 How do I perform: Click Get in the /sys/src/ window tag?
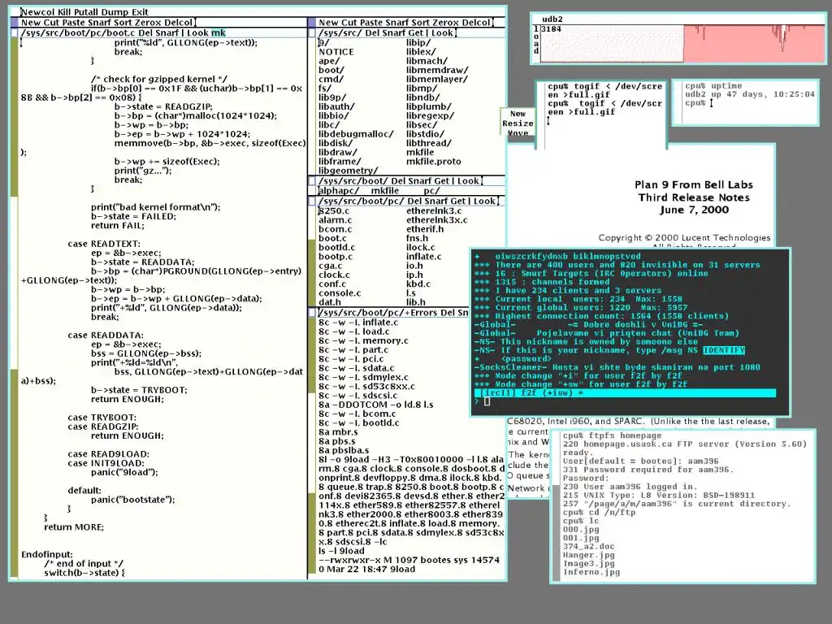[x=415, y=32]
